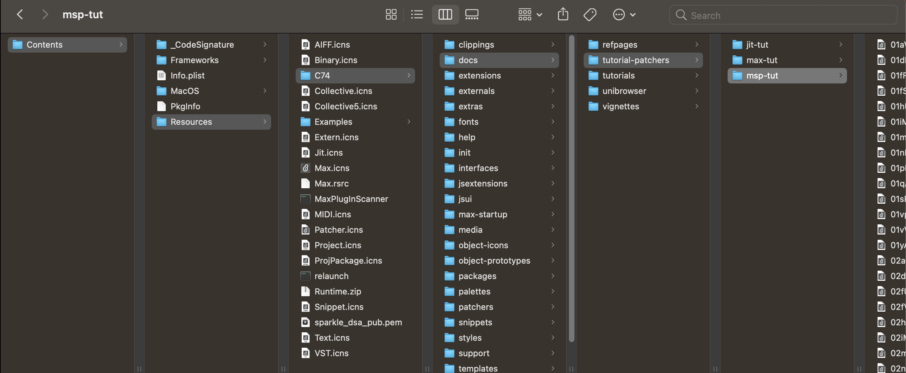The width and height of the screenshot is (906, 373).
Task: Open the extras folder
Action: [499, 107]
